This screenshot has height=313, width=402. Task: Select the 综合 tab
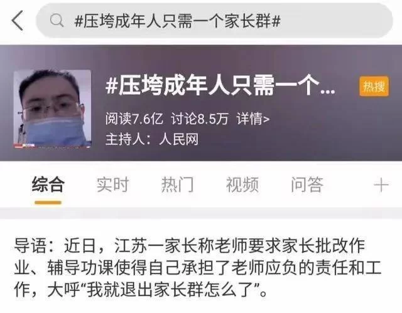(x=48, y=184)
